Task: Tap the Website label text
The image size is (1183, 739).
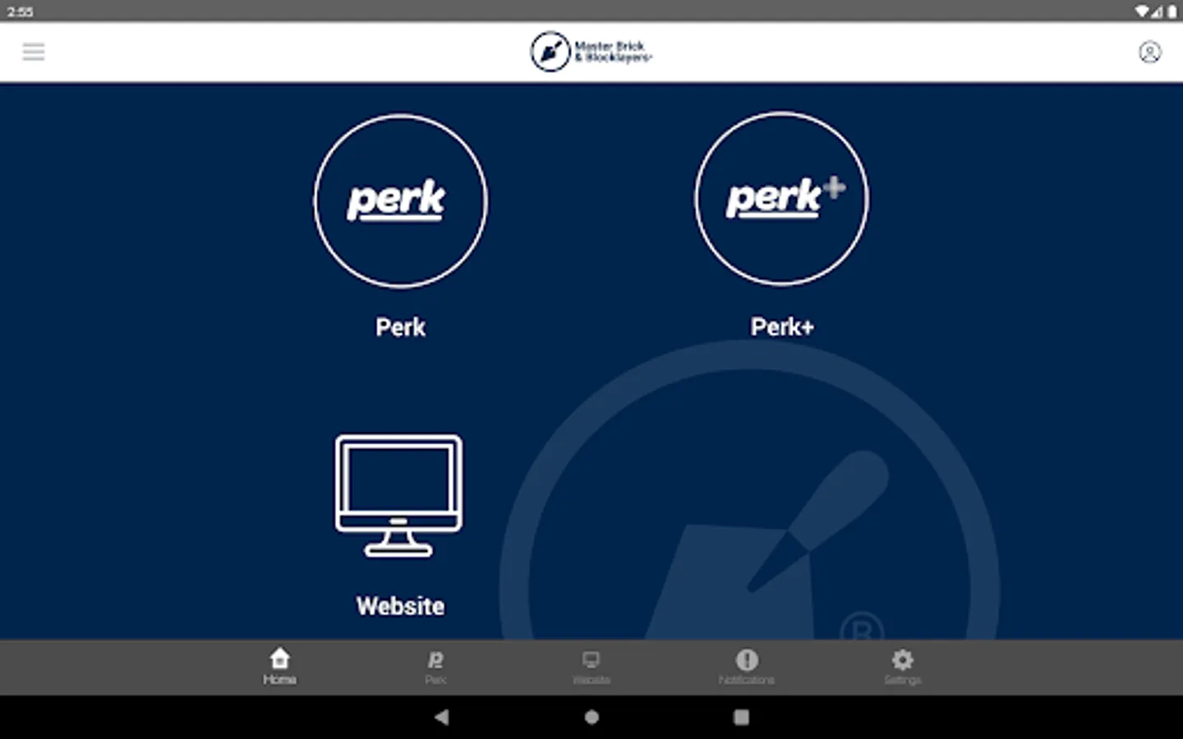Action: click(x=400, y=606)
